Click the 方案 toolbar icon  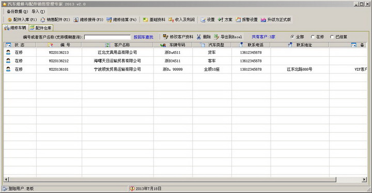[221, 20]
